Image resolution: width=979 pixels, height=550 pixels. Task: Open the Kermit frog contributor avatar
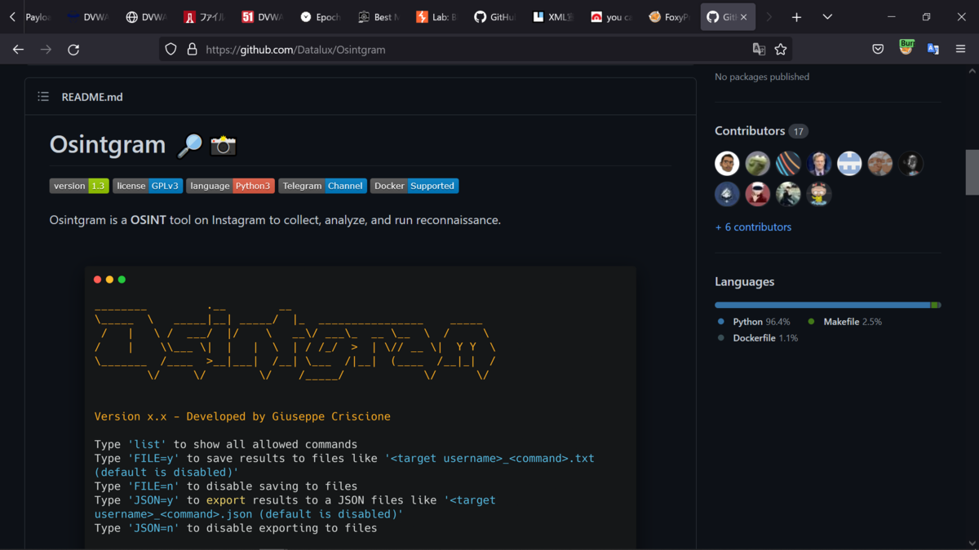tap(757, 164)
